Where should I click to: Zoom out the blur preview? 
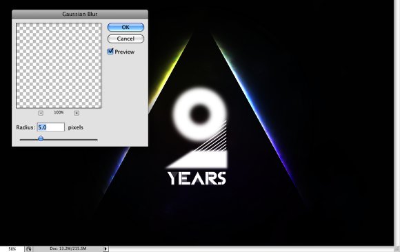[x=41, y=113]
